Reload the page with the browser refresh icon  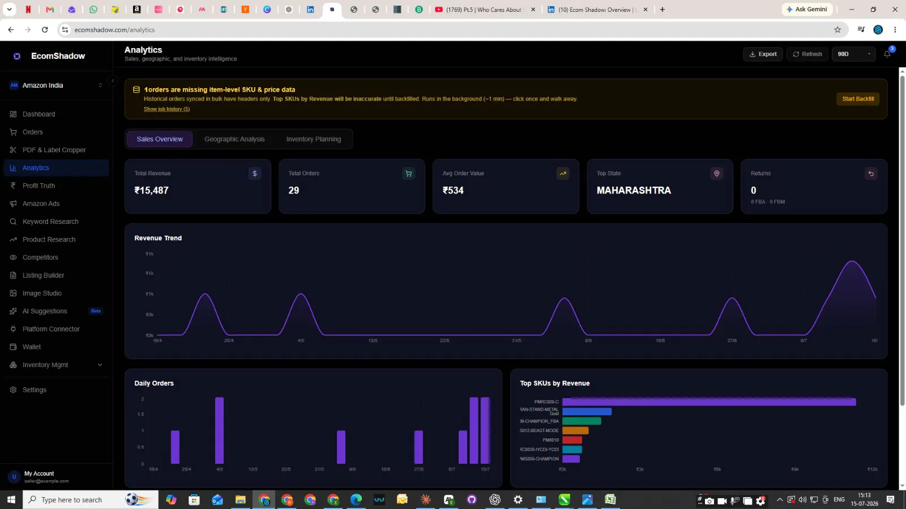tap(45, 30)
